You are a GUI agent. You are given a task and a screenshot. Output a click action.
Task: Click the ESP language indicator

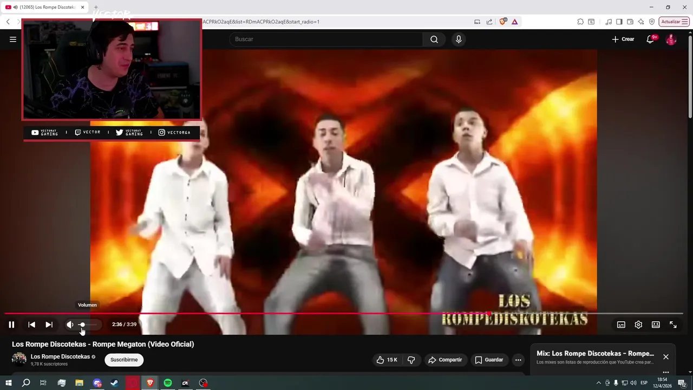click(644, 383)
